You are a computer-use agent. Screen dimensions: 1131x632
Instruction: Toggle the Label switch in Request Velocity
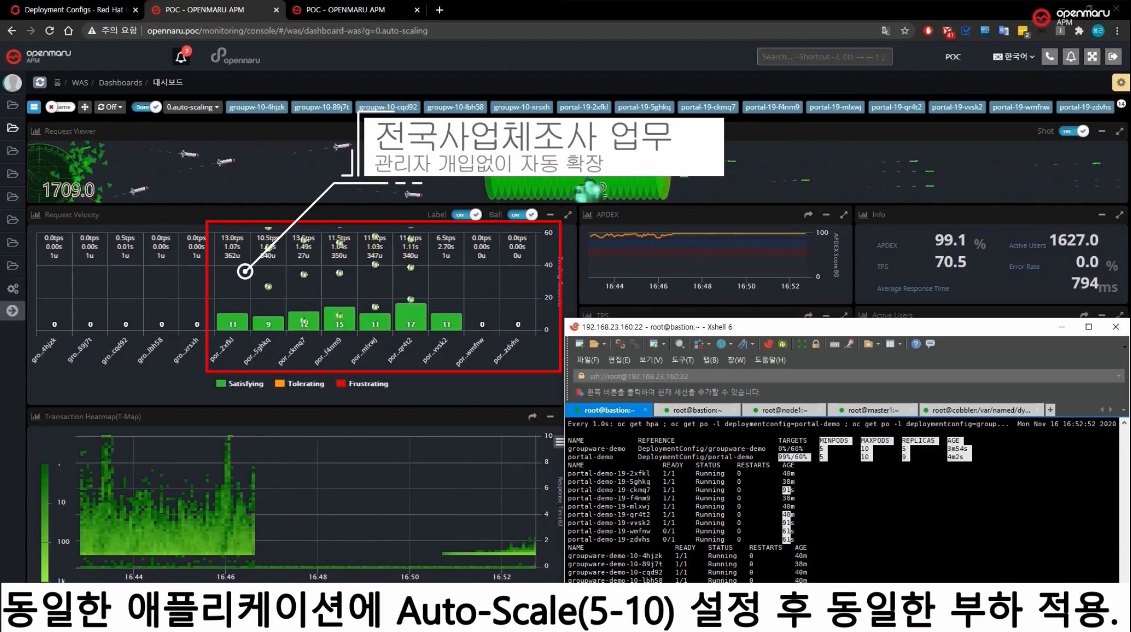(x=467, y=215)
